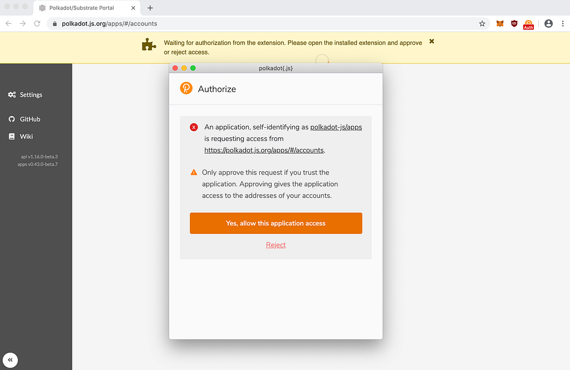Image resolution: width=570 pixels, height=370 pixels.
Task: Click the polkadot{.js} window title bar
Action: (276, 68)
